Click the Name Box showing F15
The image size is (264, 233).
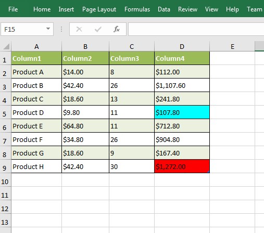pos(27,29)
